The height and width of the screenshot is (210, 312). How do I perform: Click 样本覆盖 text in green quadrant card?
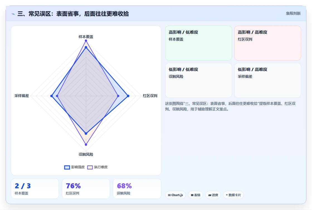point(176,39)
